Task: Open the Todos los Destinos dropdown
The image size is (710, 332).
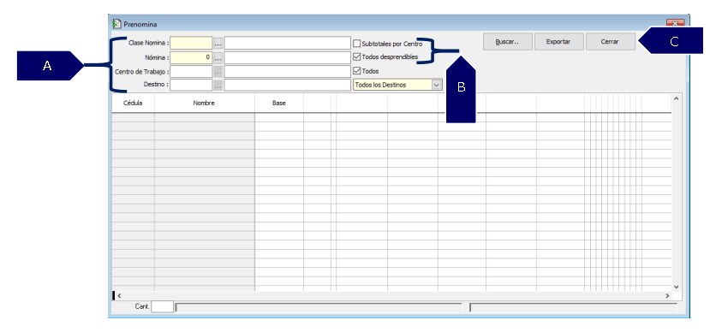Action: click(437, 85)
